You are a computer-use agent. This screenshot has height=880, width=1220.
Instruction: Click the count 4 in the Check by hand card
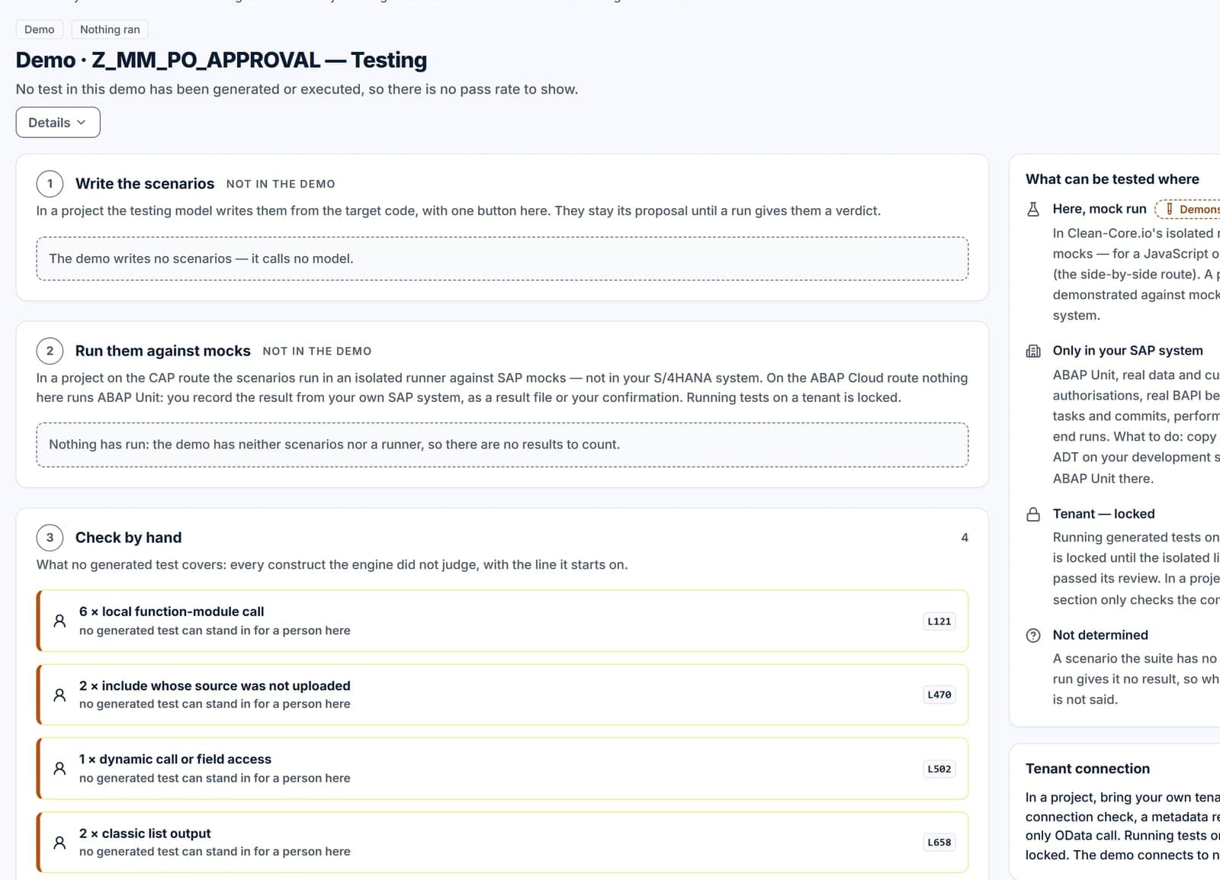[965, 538]
